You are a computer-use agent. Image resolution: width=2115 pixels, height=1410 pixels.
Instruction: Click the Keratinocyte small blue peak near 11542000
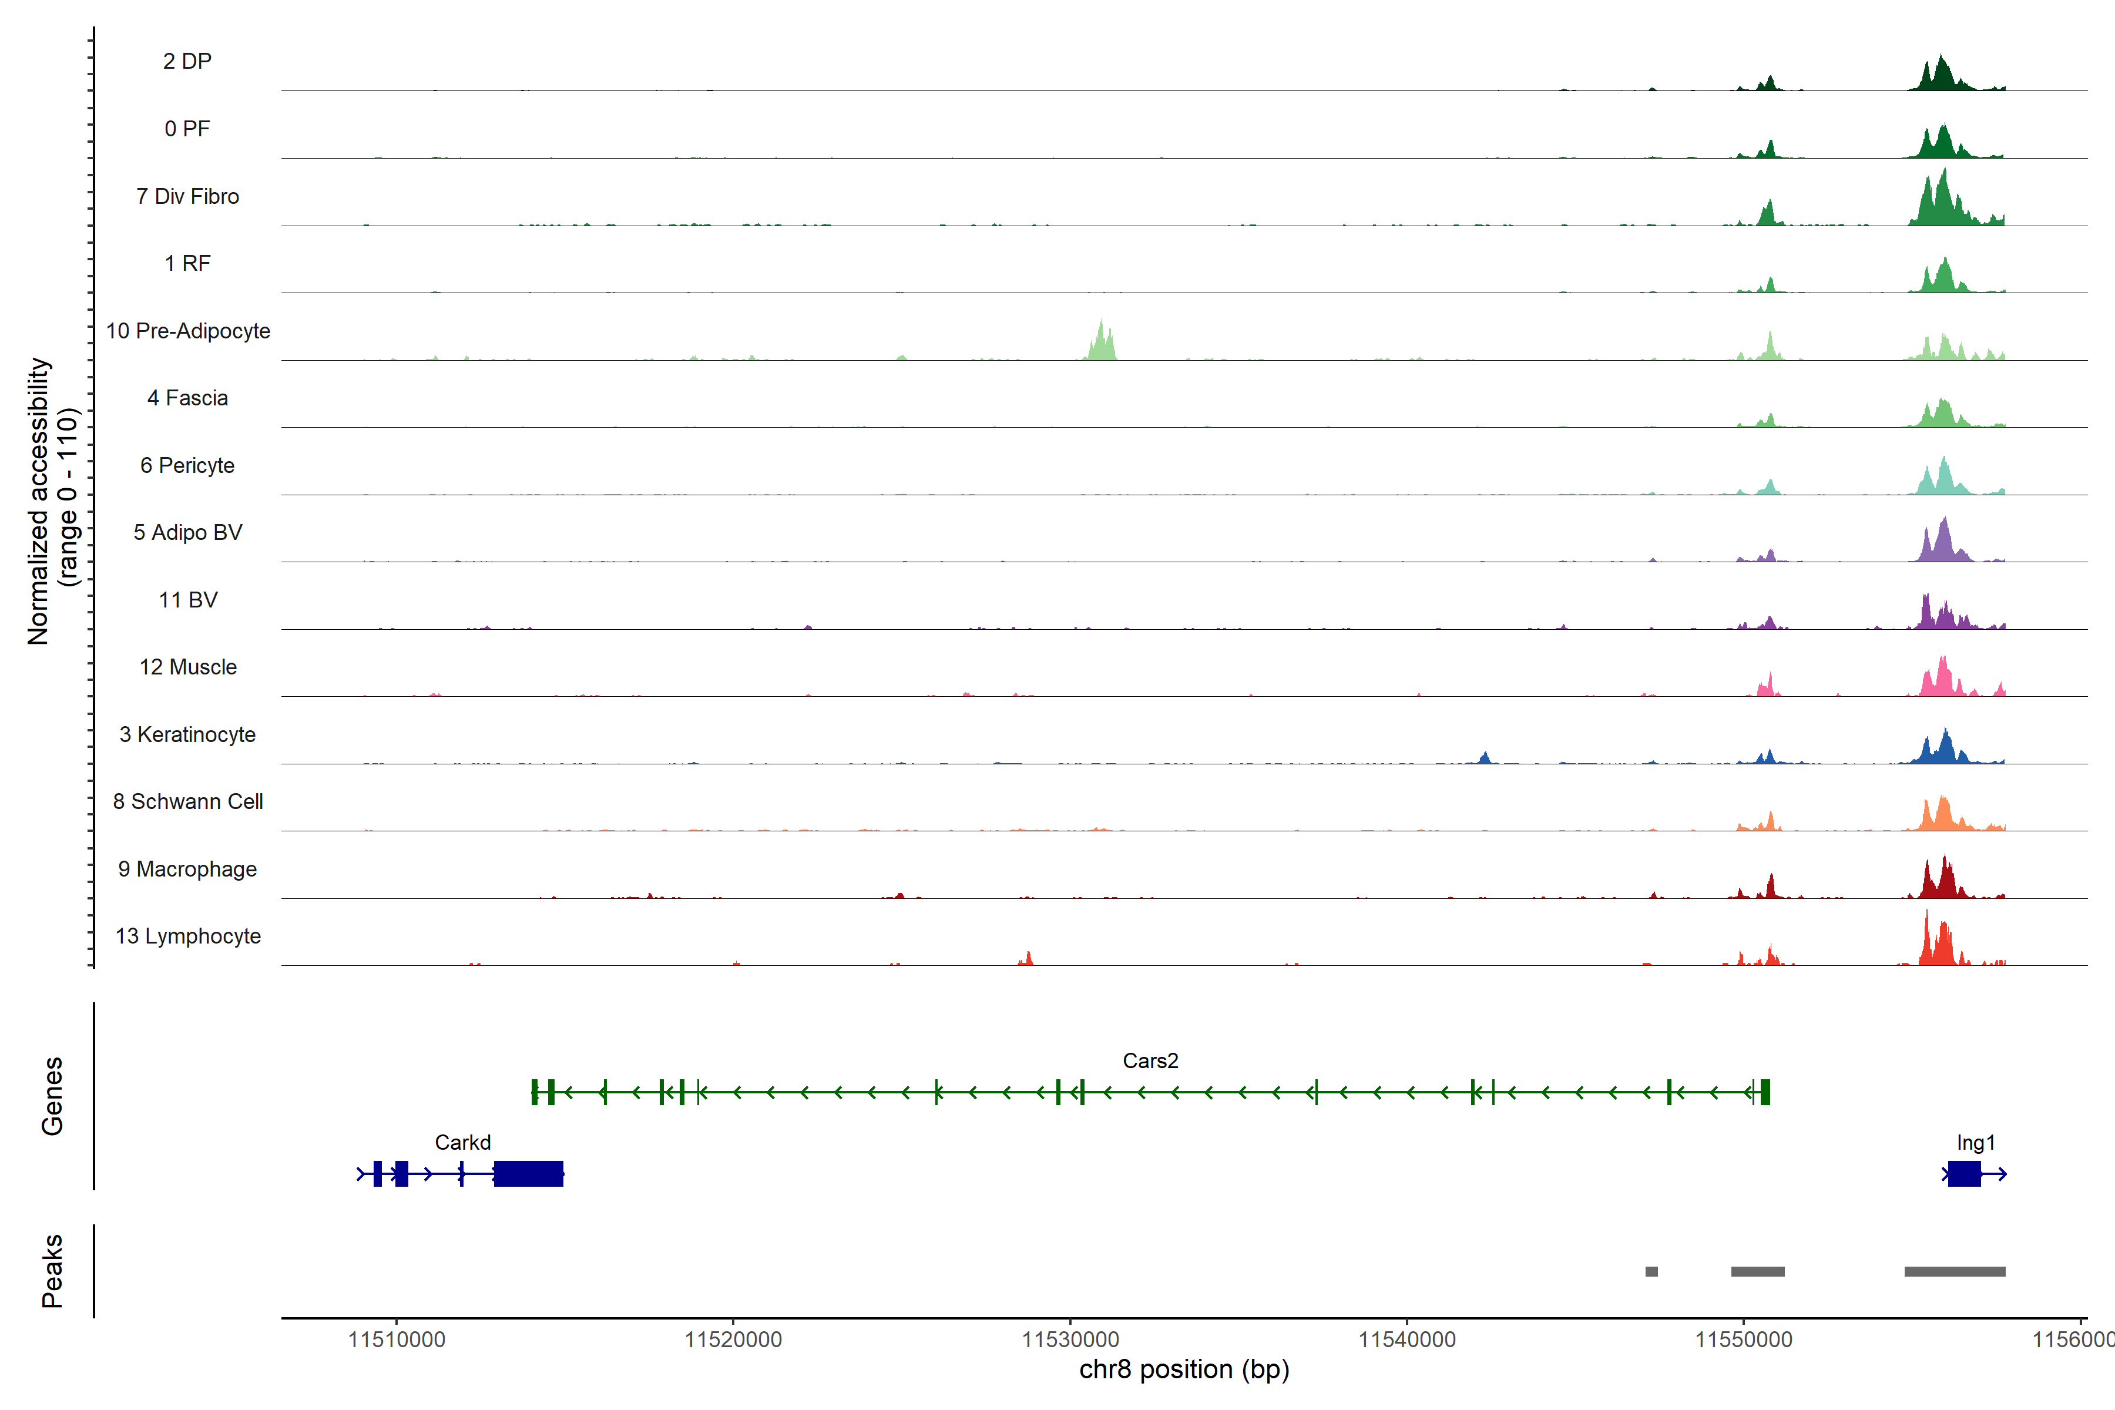click(x=1485, y=758)
